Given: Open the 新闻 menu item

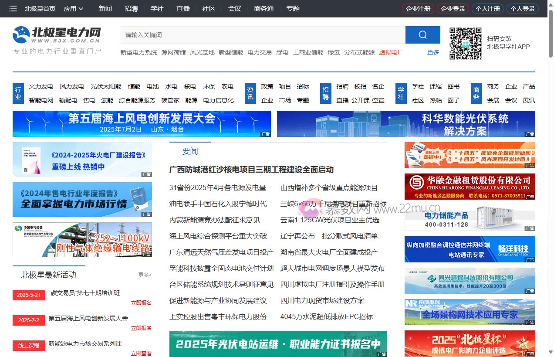Looking at the screenshot, I should [105, 8].
